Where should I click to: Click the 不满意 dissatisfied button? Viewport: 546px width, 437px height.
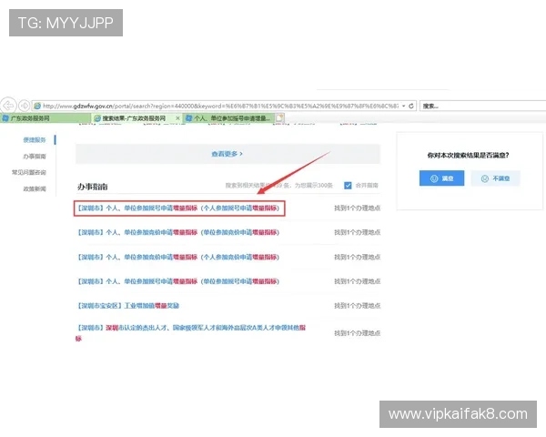[x=496, y=178]
